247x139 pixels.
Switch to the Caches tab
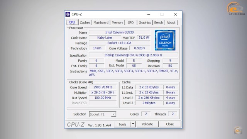pos(85,22)
